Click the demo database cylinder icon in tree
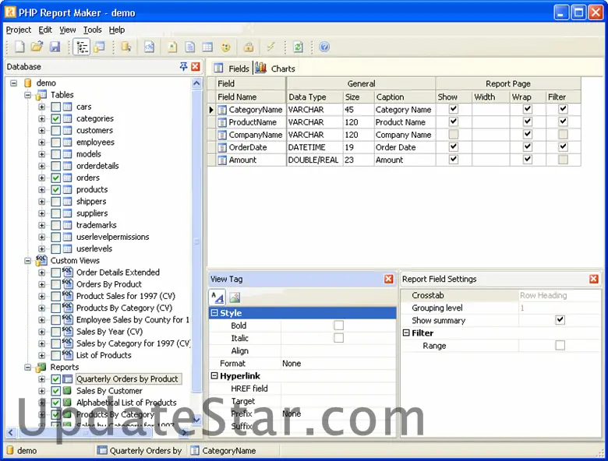 (27, 83)
